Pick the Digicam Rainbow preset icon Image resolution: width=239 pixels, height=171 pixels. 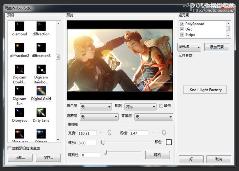(x=41, y=69)
